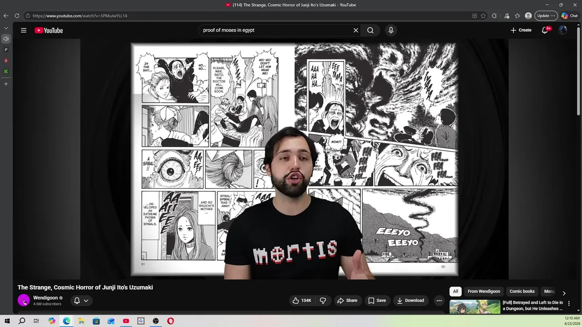This screenshot has width=582, height=327.
Task: Reload the page with the refresh icon
Action: 17,16
